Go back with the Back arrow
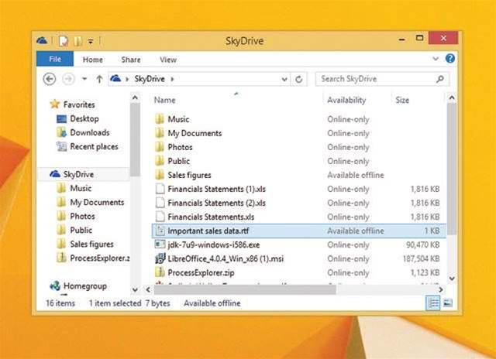The height and width of the screenshot is (359, 496). [x=50, y=79]
